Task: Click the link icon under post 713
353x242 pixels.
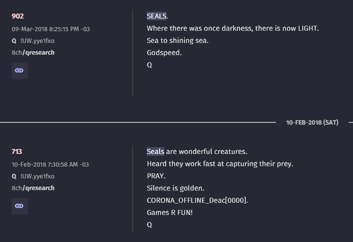Action: [20, 206]
